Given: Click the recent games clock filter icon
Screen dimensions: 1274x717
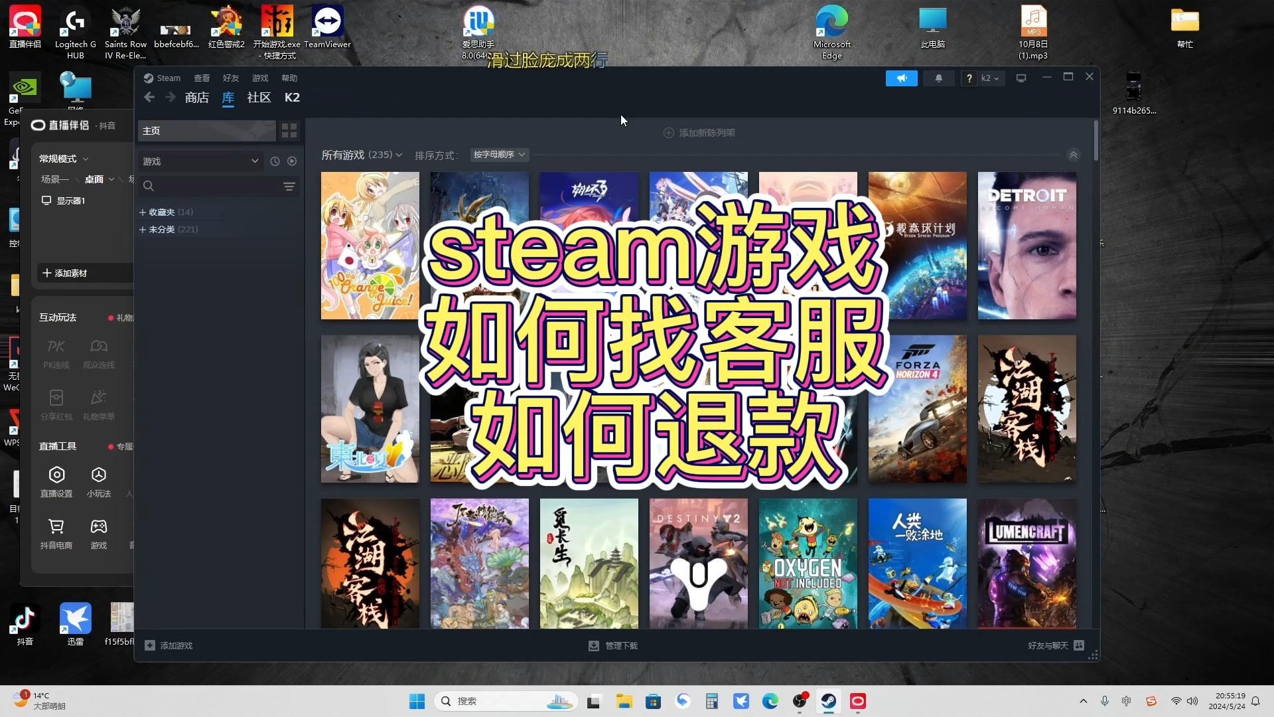Looking at the screenshot, I should [x=275, y=161].
